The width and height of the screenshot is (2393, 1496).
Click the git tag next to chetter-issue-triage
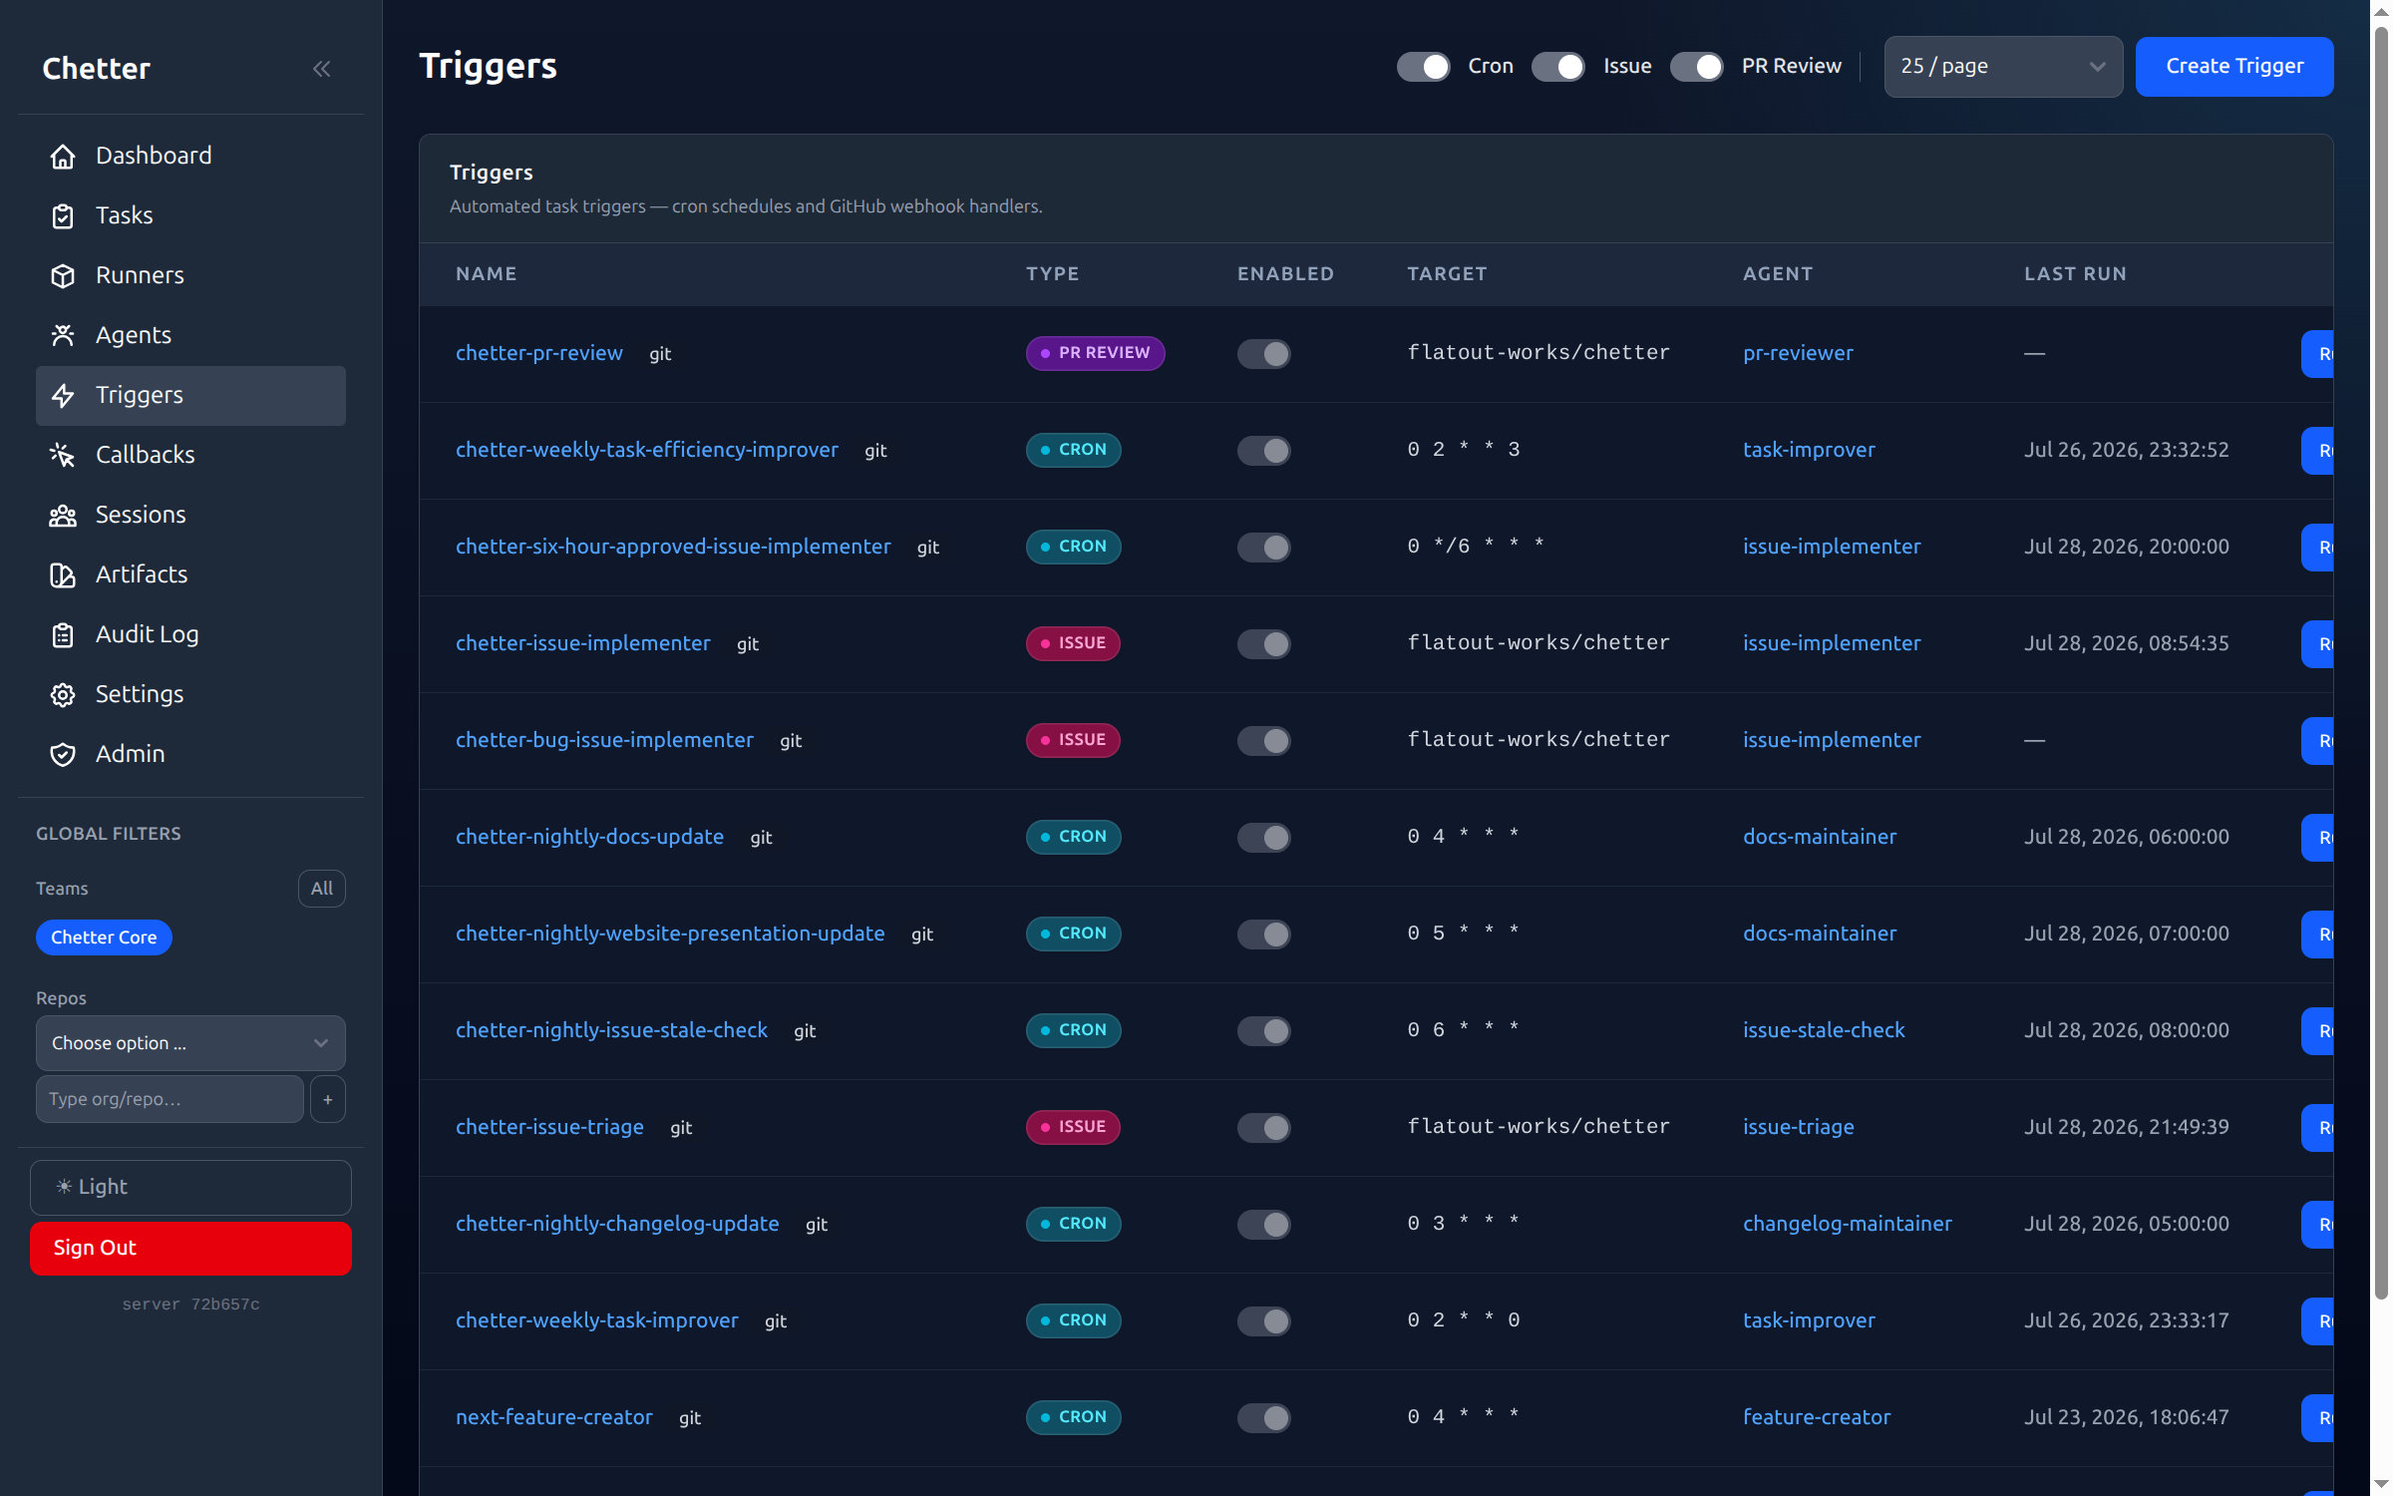[x=681, y=1128]
